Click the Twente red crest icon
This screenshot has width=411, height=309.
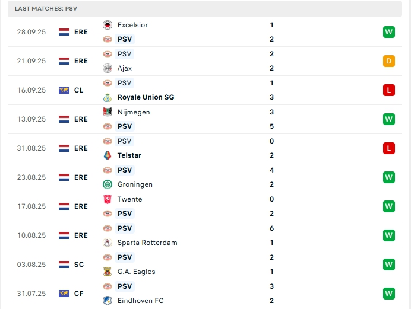[x=108, y=199]
